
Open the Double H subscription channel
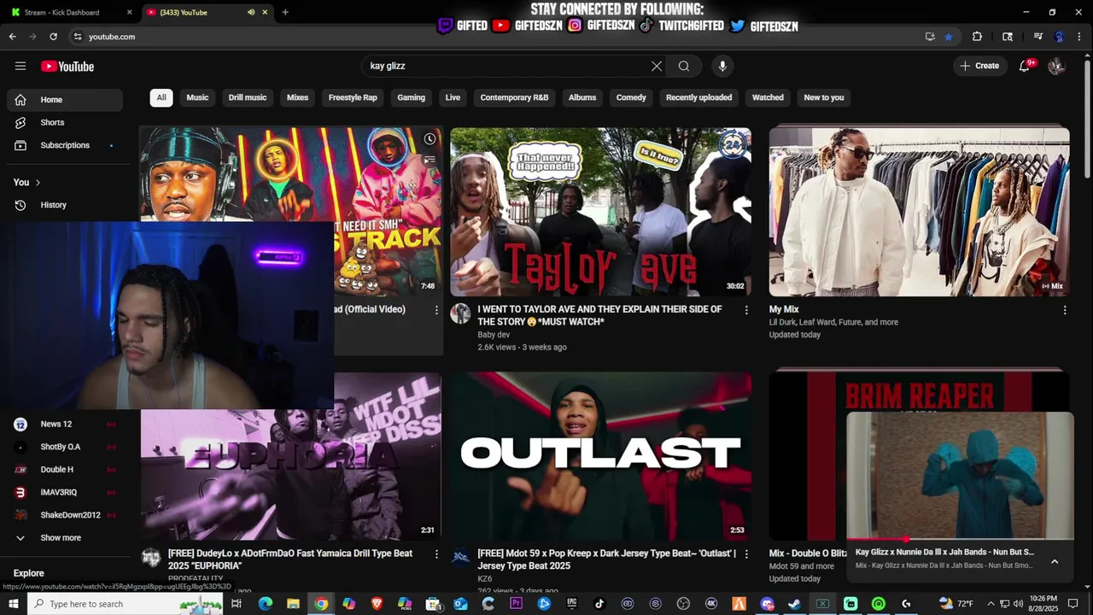[x=65, y=470]
